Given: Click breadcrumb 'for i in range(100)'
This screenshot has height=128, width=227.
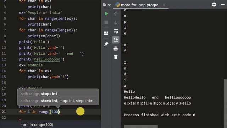Looking at the screenshot, I should pos(37,125).
